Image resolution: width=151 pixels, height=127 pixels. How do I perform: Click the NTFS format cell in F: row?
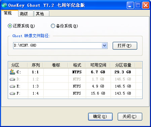click(77, 94)
